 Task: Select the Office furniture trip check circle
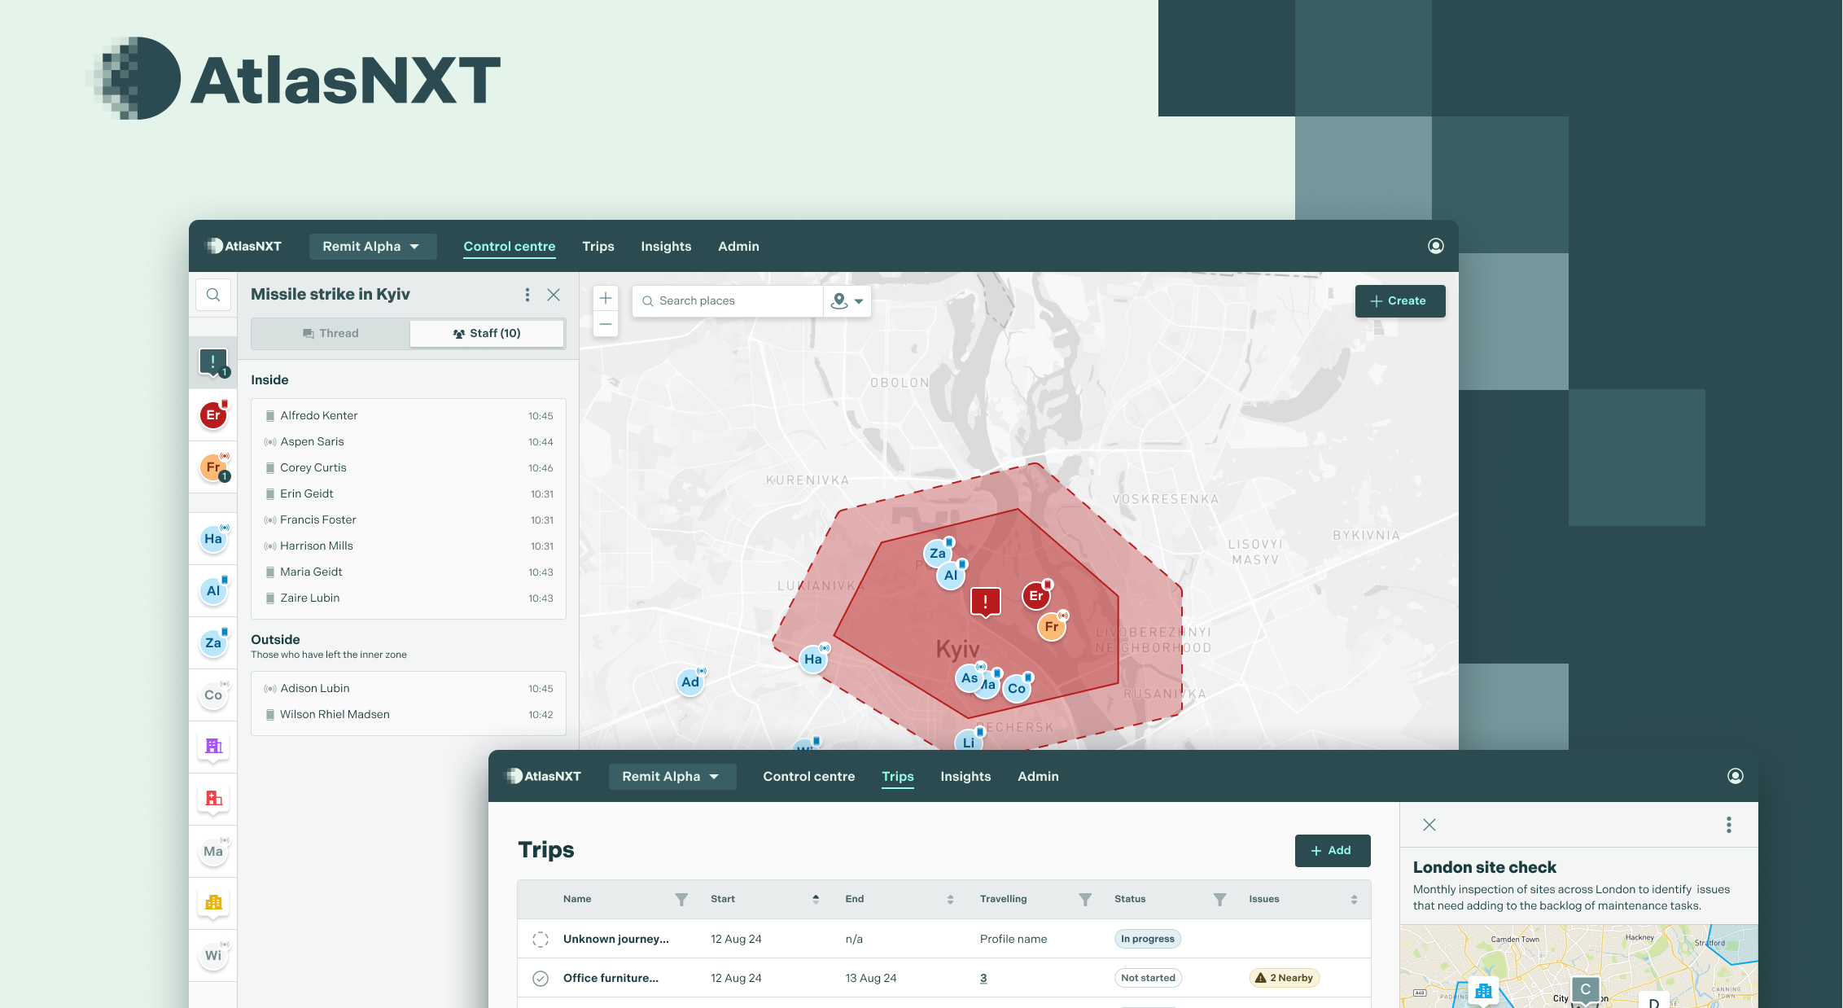[x=541, y=978]
